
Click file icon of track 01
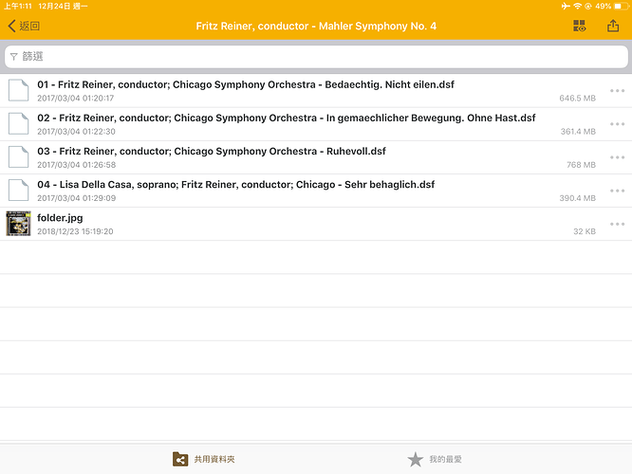[19, 90]
